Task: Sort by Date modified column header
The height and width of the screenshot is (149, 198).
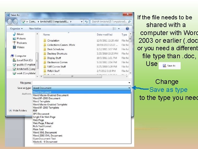Action: tap(105, 34)
